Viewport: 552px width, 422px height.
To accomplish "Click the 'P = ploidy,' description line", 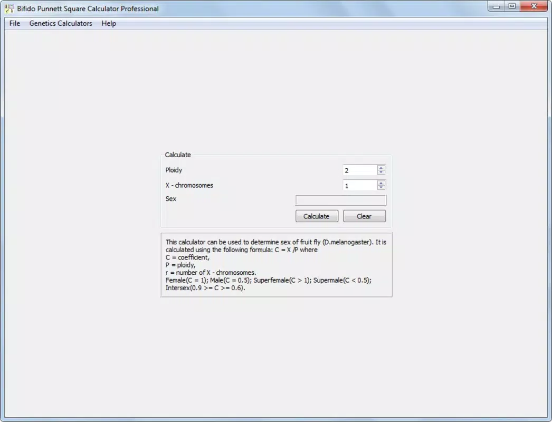I will (x=180, y=265).
